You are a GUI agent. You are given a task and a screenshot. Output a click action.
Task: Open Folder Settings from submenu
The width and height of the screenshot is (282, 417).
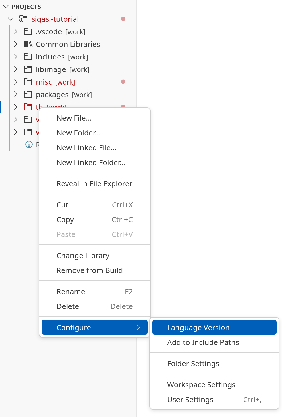tap(193, 364)
